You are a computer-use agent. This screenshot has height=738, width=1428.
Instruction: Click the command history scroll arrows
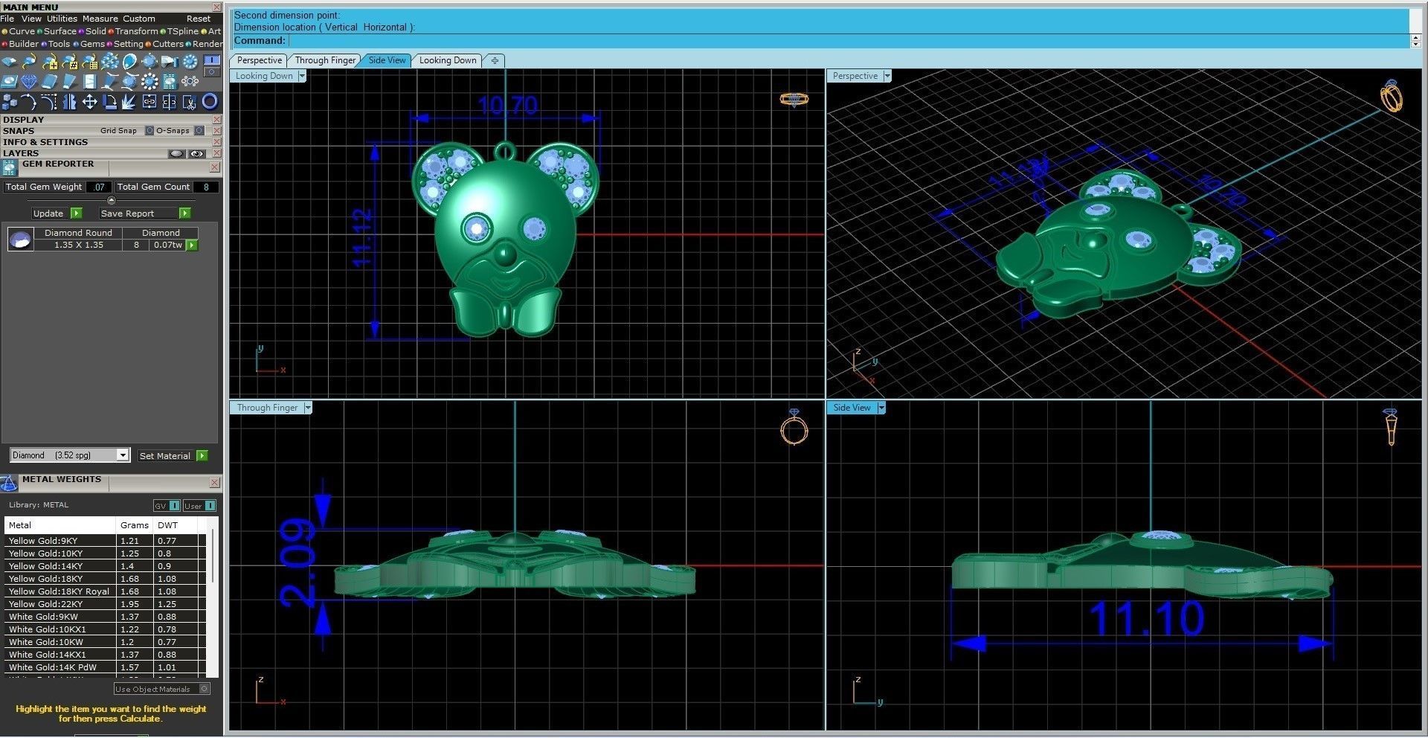pyautogui.click(x=1416, y=40)
